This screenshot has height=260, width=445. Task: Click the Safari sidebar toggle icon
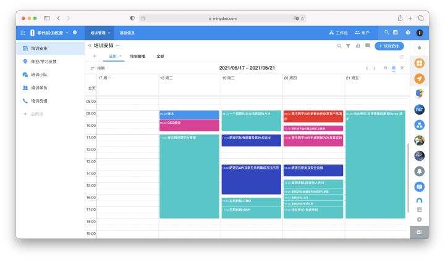click(x=47, y=18)
